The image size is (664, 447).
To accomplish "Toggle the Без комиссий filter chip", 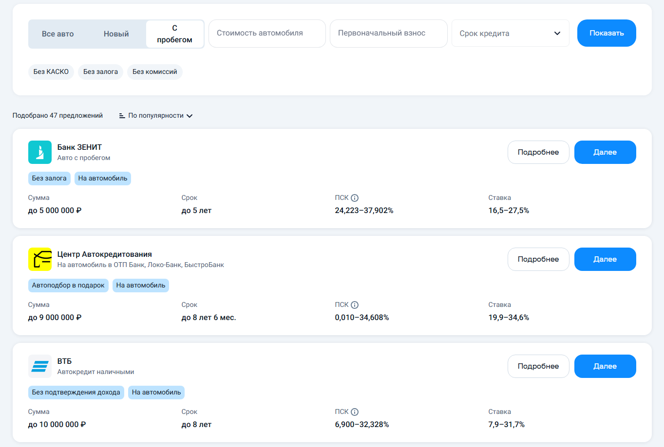I will point(155,72).
